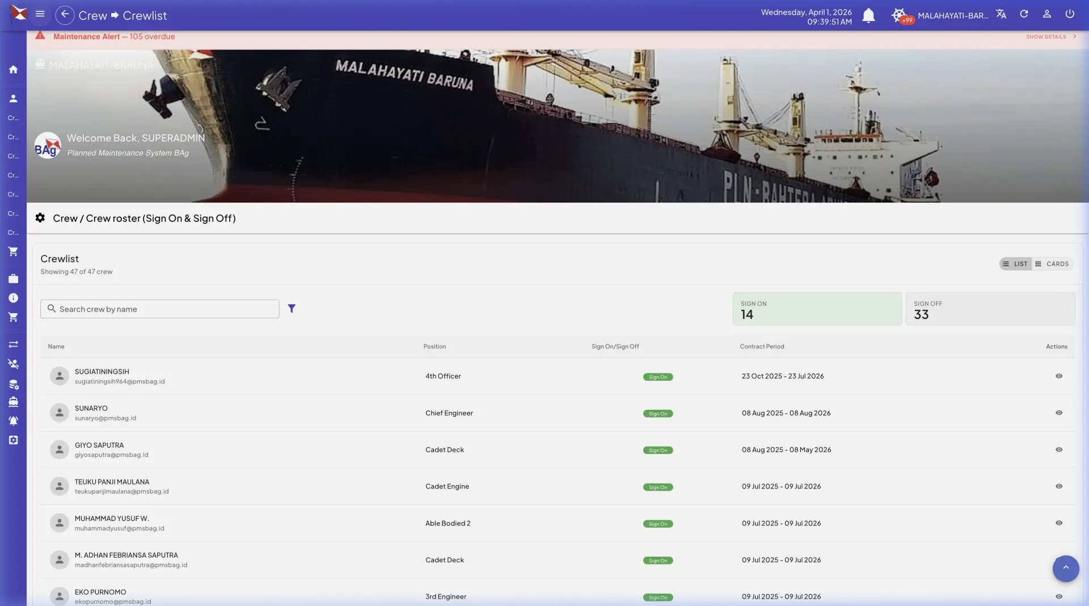This screenshot has height=606, width=1089.
Task: Open the MALAHAYATI-BAR... vessel selector
Action: (953, 15)
